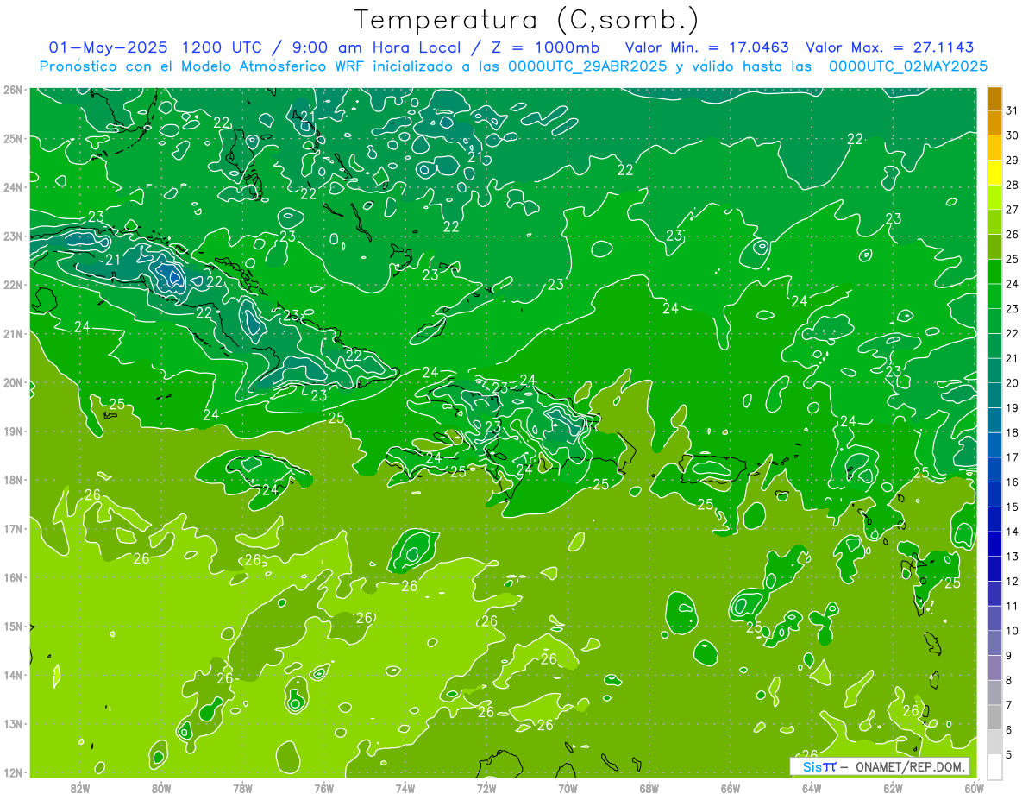Click the latitude axis label "17N"

[x=12, y=528]
